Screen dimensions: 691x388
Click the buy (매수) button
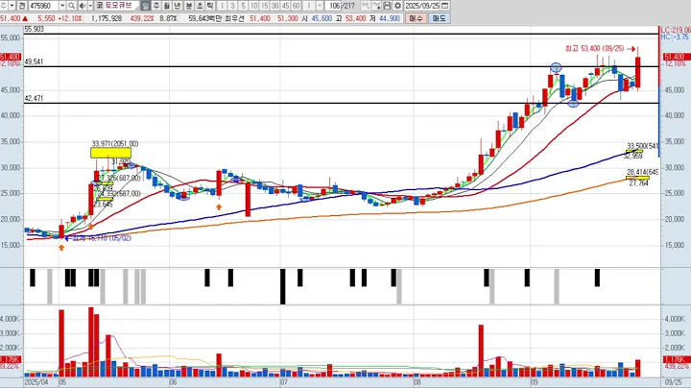[x=416, y=18]
